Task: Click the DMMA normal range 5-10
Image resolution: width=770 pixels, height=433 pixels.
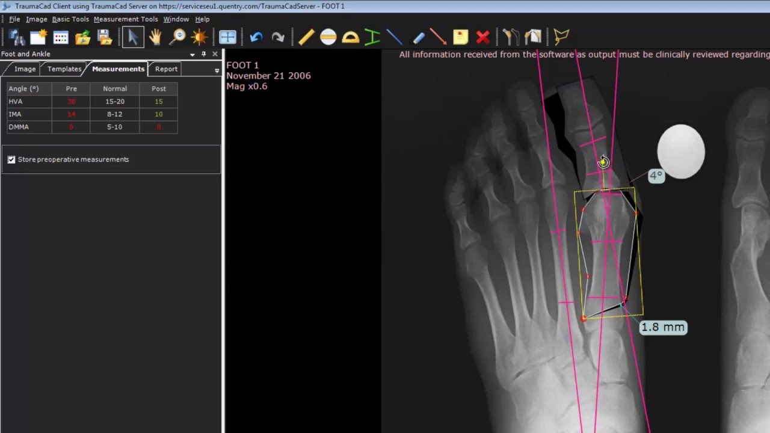Action: pos(115,127)
